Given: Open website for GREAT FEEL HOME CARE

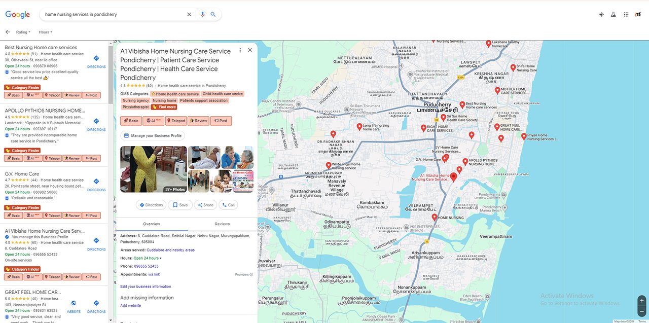Looking at the screenshot, I should point(74,306).
